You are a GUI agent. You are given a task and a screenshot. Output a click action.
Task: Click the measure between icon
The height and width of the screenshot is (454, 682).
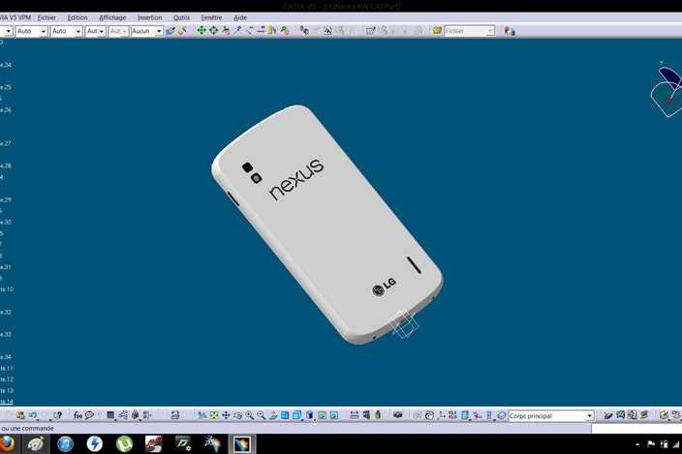pos(354,415)
